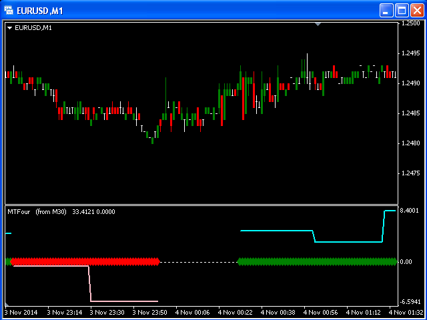Click the 1.2490 price scale label
The width and height of the screenshot is (427, 320).
(411, 83)
